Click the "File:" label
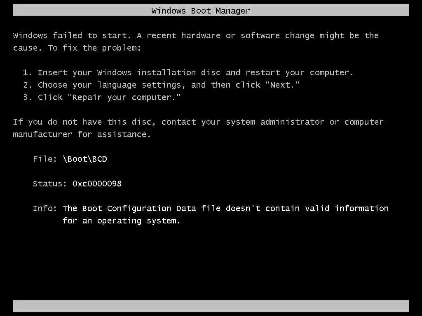422x316 pixels. point(45,159)
